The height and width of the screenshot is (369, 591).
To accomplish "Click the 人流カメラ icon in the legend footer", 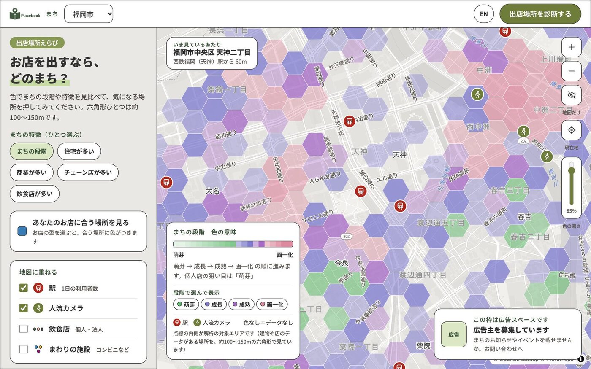I will (x=197, y=323).
